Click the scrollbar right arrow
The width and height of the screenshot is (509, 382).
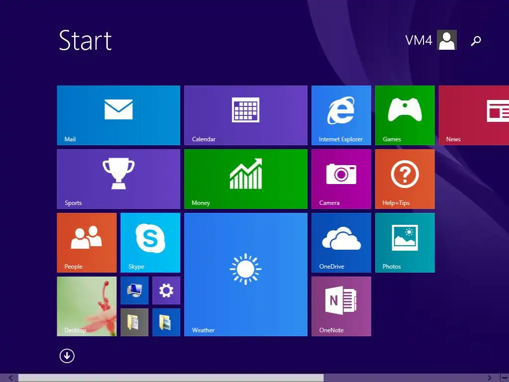point(489,378)
